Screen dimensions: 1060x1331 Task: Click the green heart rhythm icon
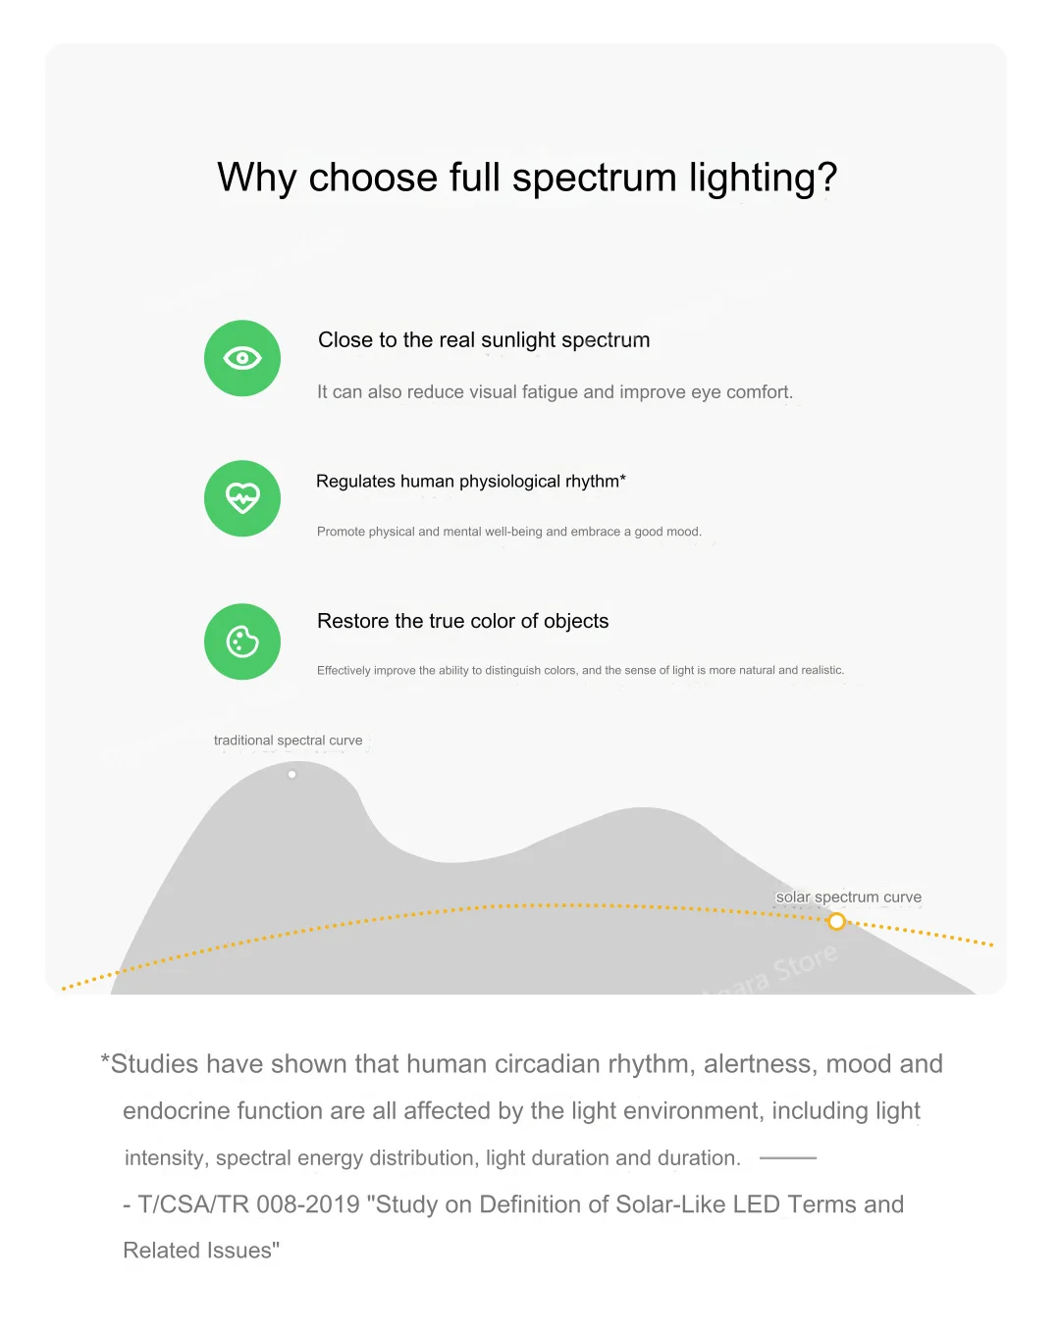242,498
